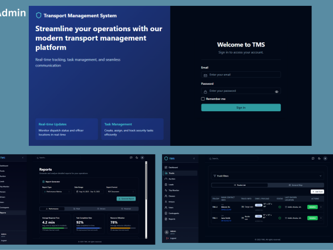Open the Real-time Updates feature card

point(67,129)
